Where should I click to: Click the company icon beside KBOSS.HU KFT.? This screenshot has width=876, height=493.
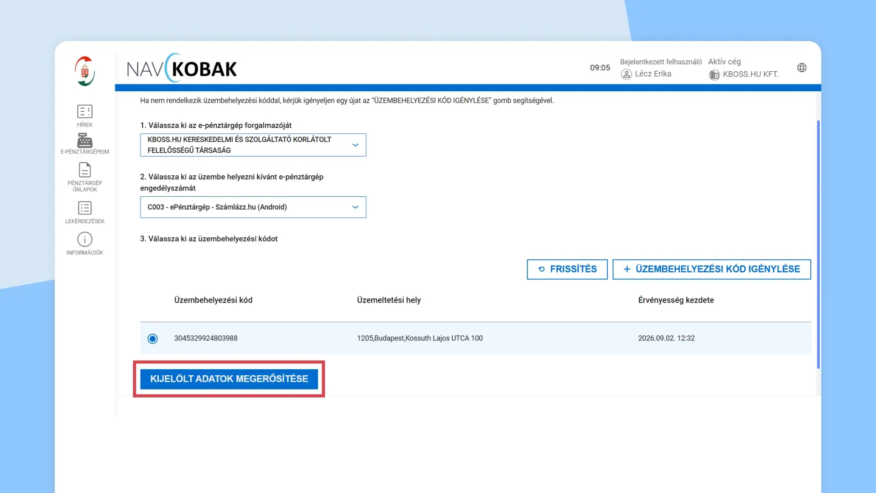(x=714, y=74)
